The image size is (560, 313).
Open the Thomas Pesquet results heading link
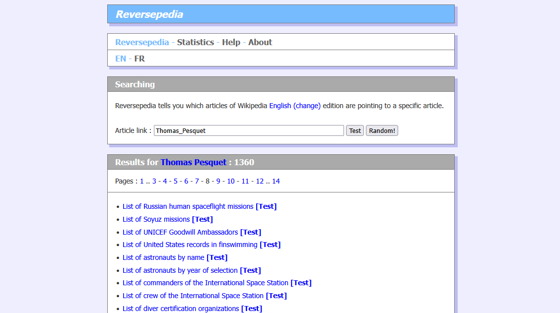point(193,162)
